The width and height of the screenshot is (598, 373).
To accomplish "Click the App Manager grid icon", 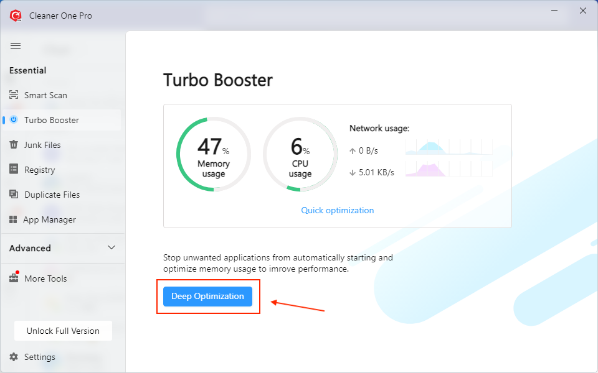I will 12,219.
